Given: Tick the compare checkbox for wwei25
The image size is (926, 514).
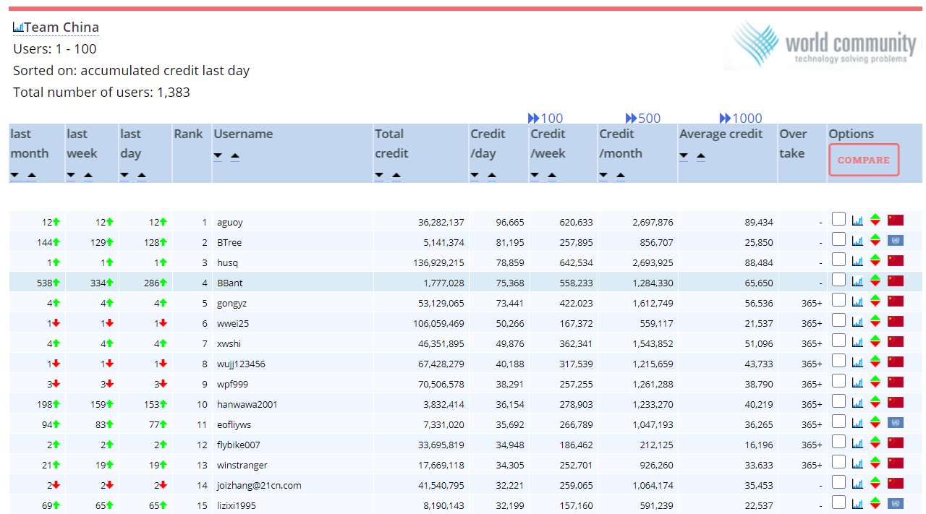Looking at the screenshot, I should pyautogui.click(x=838, y=320).
